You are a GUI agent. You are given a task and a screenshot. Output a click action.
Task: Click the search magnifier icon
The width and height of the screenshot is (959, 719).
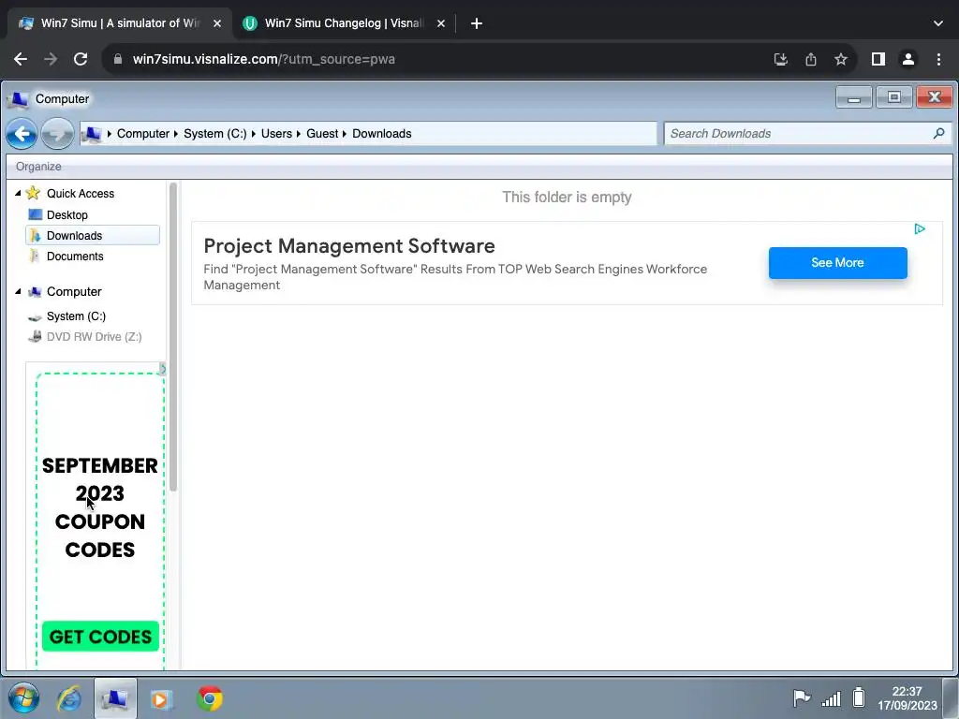click(938, 133)
